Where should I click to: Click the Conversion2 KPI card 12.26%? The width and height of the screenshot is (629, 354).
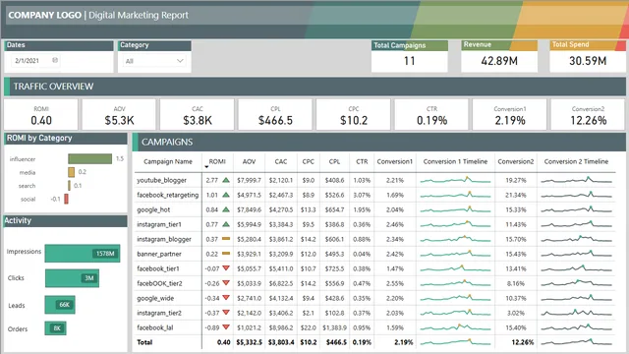coord(588,115)
